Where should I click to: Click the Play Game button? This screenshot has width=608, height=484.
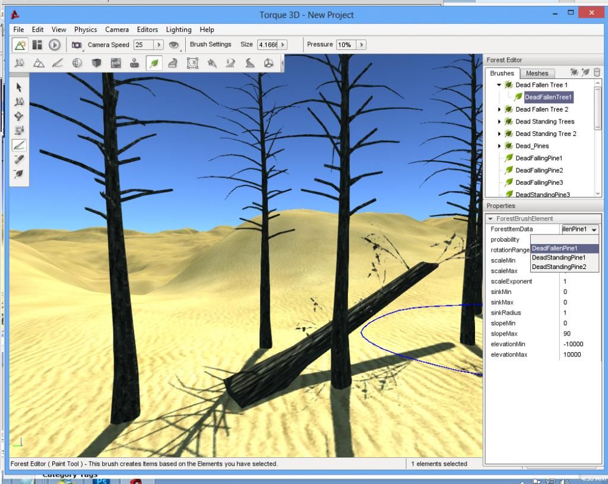point(54,45)
